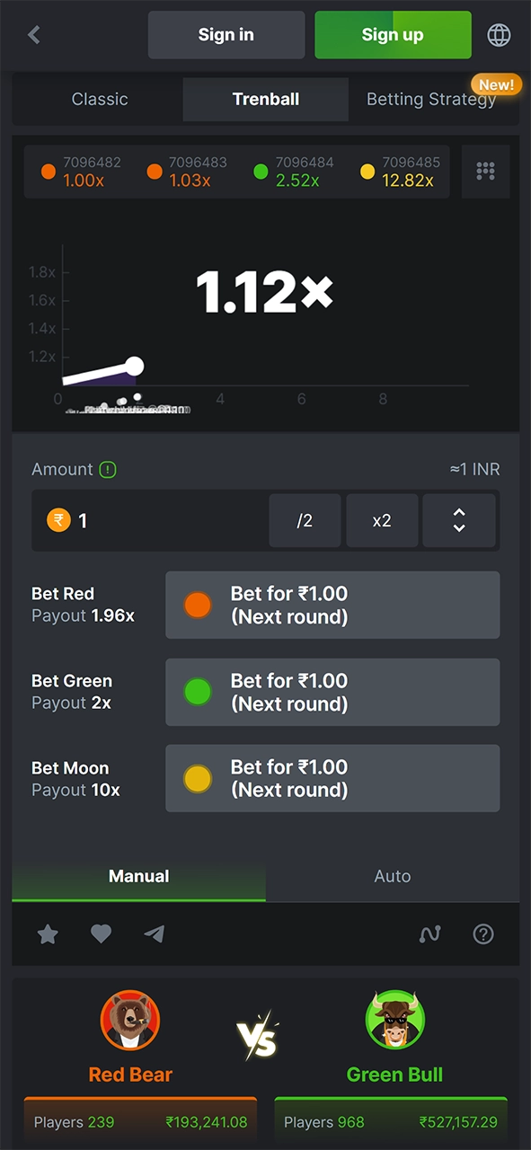Open the language selector globe icon
Screen dimensions: 531x1150
click(500, 34)
